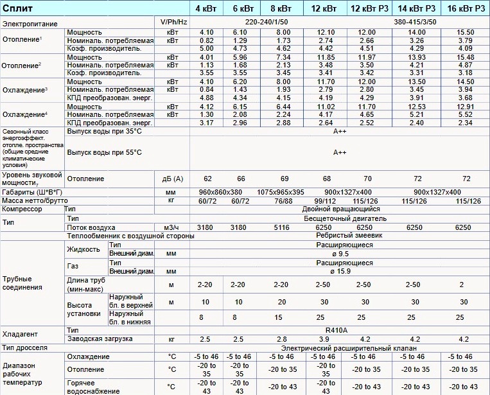490x395 pixels.
Task: Click 'Заводская загрузка' row label
Action: (x=100, y=338)
